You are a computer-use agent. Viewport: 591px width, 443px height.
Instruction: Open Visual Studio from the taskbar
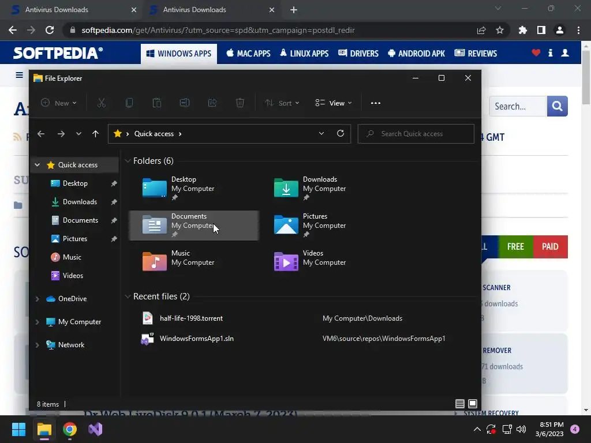tap(95, 429)
